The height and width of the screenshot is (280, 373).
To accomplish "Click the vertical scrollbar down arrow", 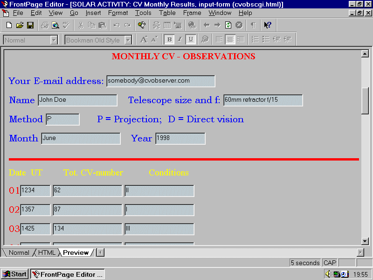I will [365, 241].
